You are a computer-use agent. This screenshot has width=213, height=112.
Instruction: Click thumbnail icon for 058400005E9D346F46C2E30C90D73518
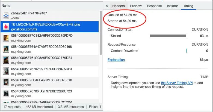6,82
